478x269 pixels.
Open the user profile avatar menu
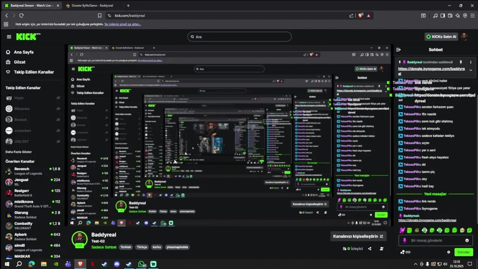[x=465, y=37]
